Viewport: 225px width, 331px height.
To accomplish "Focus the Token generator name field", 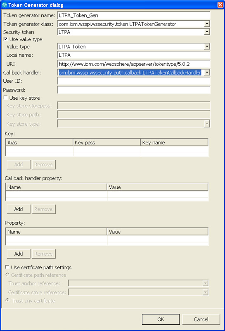I will point(134,15).
